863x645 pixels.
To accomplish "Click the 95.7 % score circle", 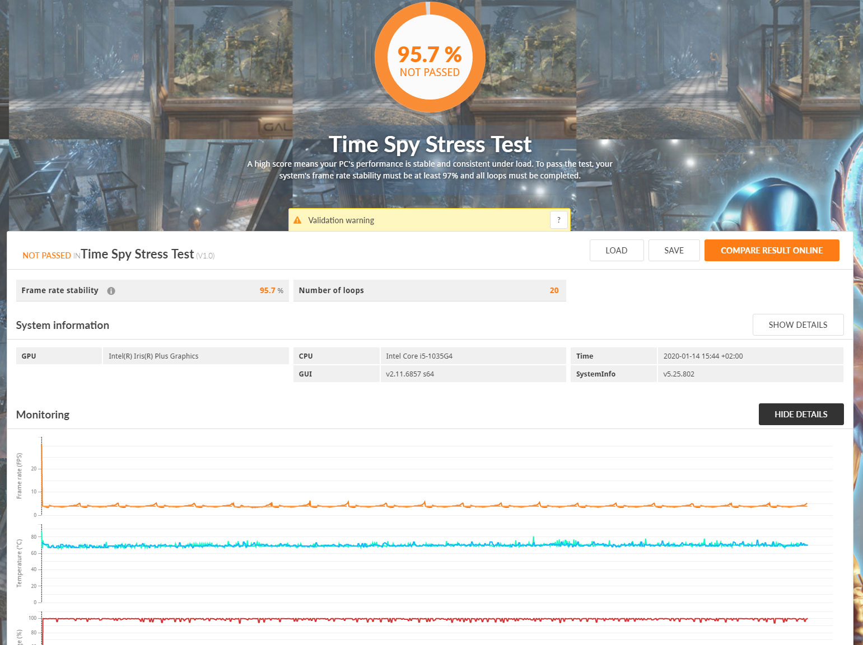I will tap(430, 57).
